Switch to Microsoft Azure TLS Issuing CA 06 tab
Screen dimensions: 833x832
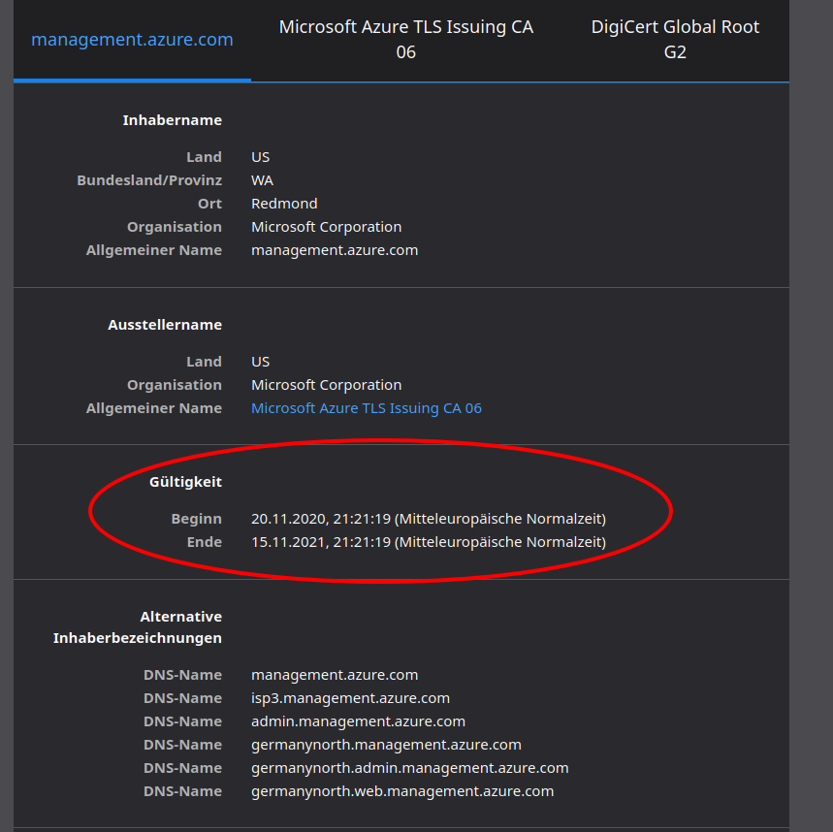406,40
